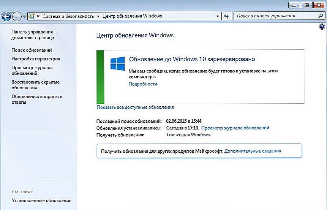Click label 'Последний поиск обновлений:'
The width and height of the screenshot is (327, 210).
[129, 121]
